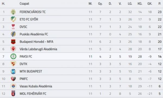This screenshot has width=163, height=98.
Task: Open the FERENCVÁROSI TC team name
Action: (x=33, y=12)
